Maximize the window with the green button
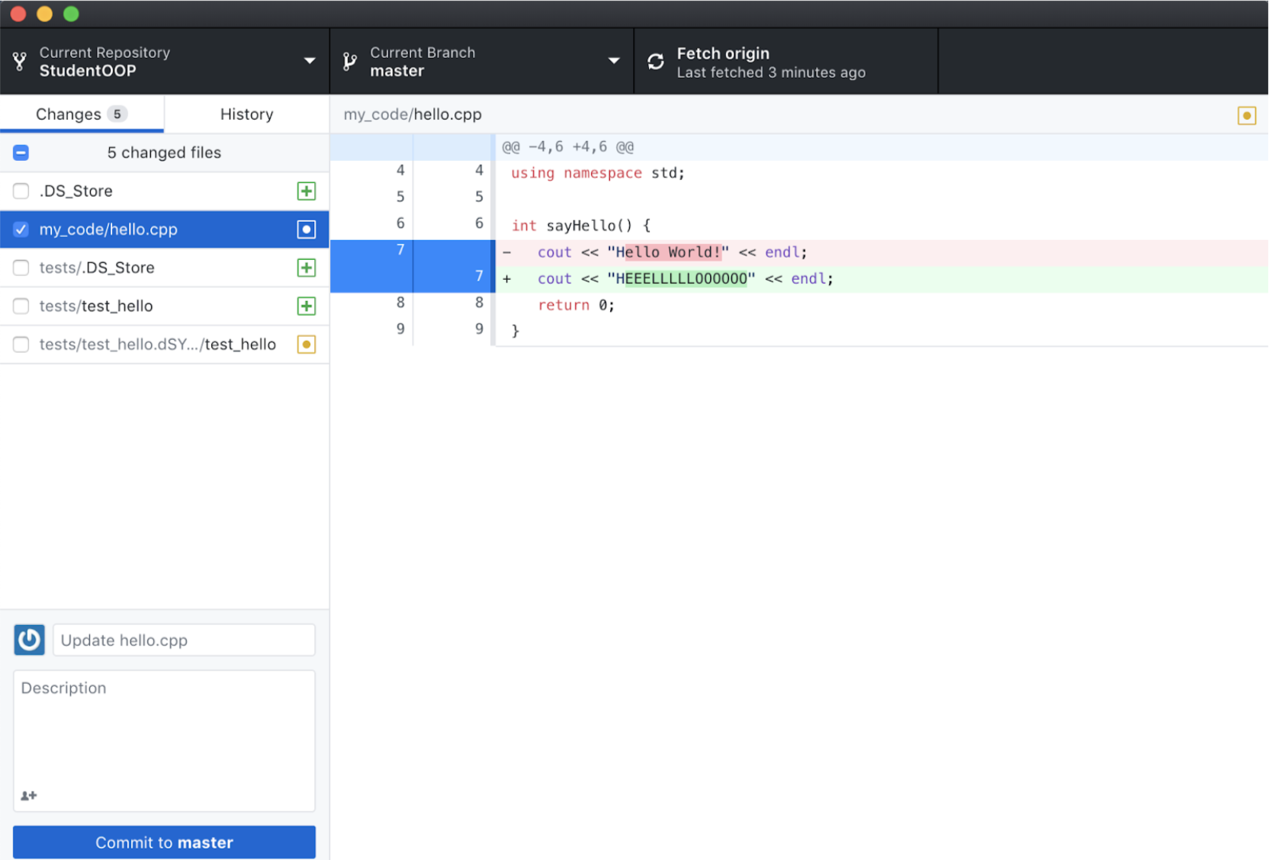Image resolution: width=1272 pixels, height=860 pixels. click(71, 14)
